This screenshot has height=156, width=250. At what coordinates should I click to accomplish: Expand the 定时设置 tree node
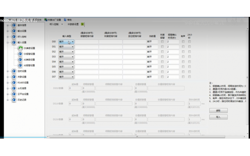pos(8,71)
